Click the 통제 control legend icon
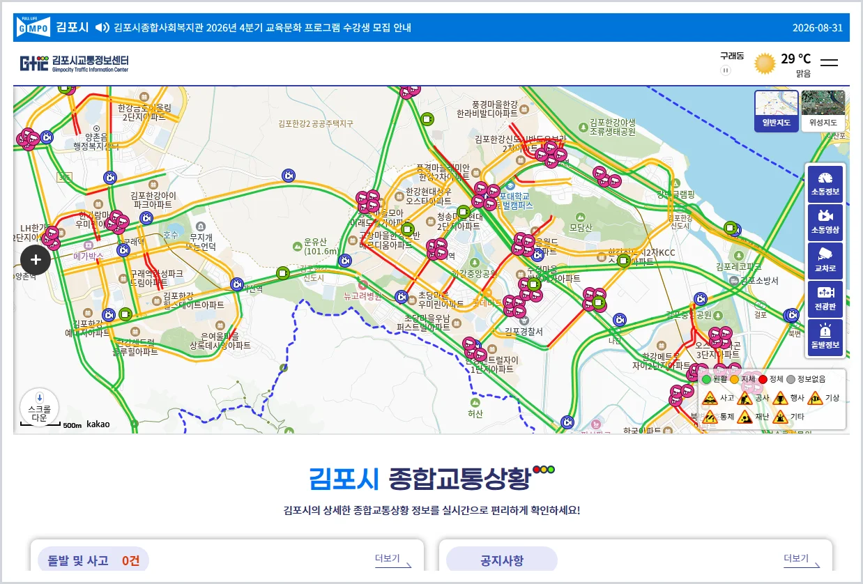 coord(710,417)
